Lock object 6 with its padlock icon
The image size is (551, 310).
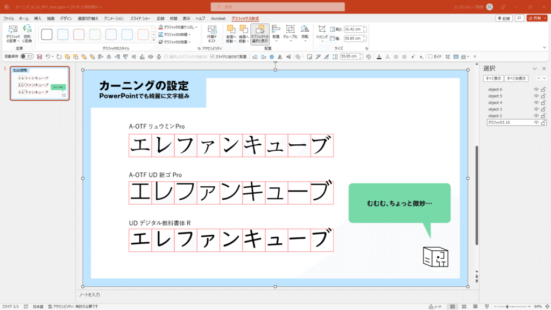click(x=543, y=89)
